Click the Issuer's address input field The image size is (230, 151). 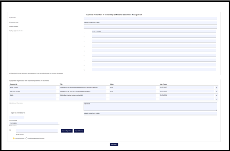click(x=150, y=27)
